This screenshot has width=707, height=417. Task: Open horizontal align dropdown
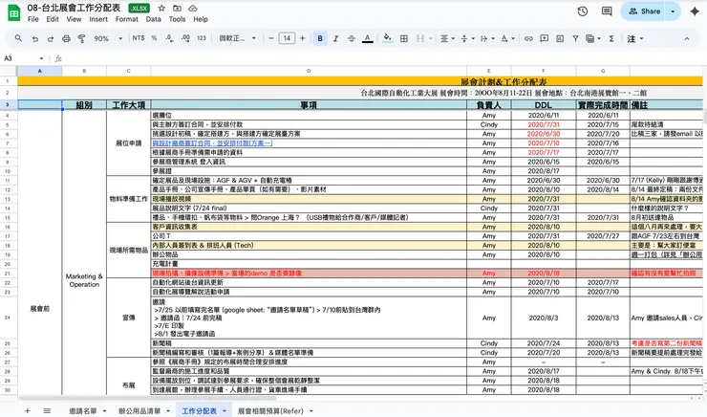point(447,39)
